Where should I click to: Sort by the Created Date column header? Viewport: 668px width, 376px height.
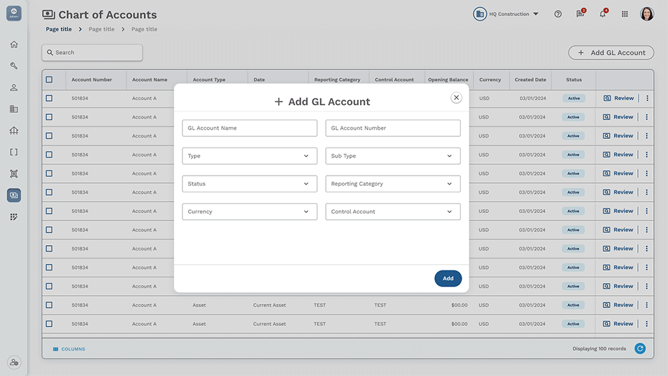530,79
